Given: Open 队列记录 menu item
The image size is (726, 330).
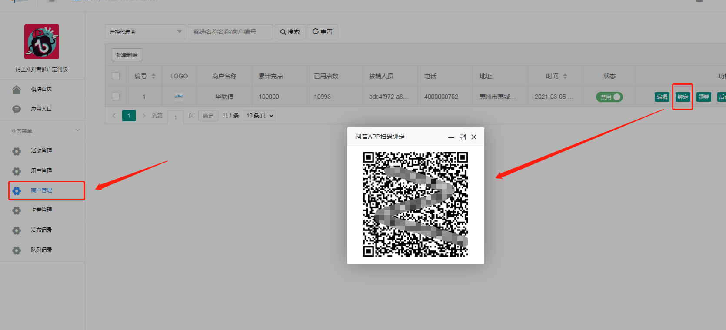Looking at the screenshot, I should (41, 250).
